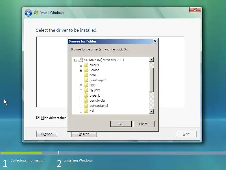The width and height of the screenshot is (226, 170).
Task: Select the Balloon folder name
Action: point(94,70)
